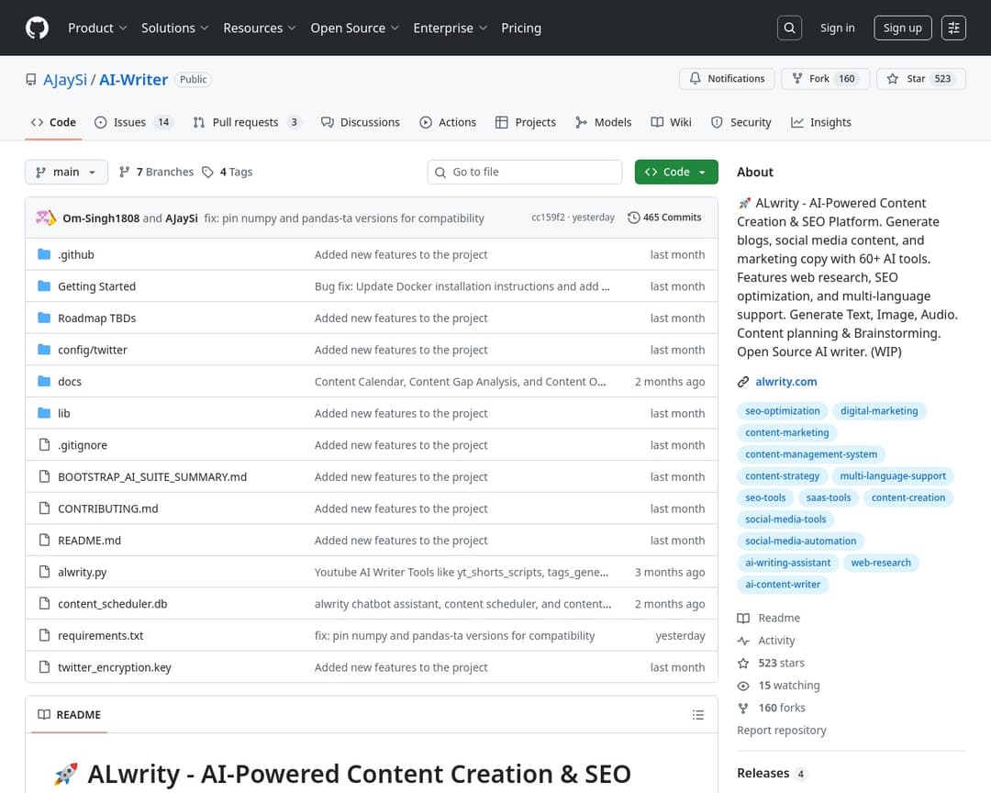Image resolution: width=991 pixels, height=793 pixels.
Task: Click the alwrity.com link icon
Action: pyautogui.click(x=743, y=382)
